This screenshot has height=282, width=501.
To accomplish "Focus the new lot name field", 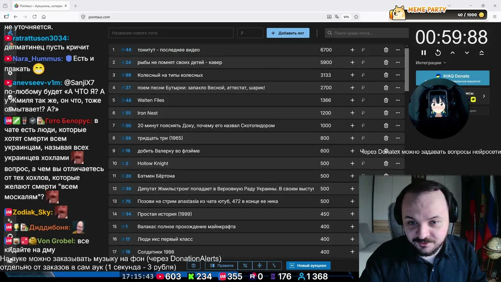I will [171, 33].
